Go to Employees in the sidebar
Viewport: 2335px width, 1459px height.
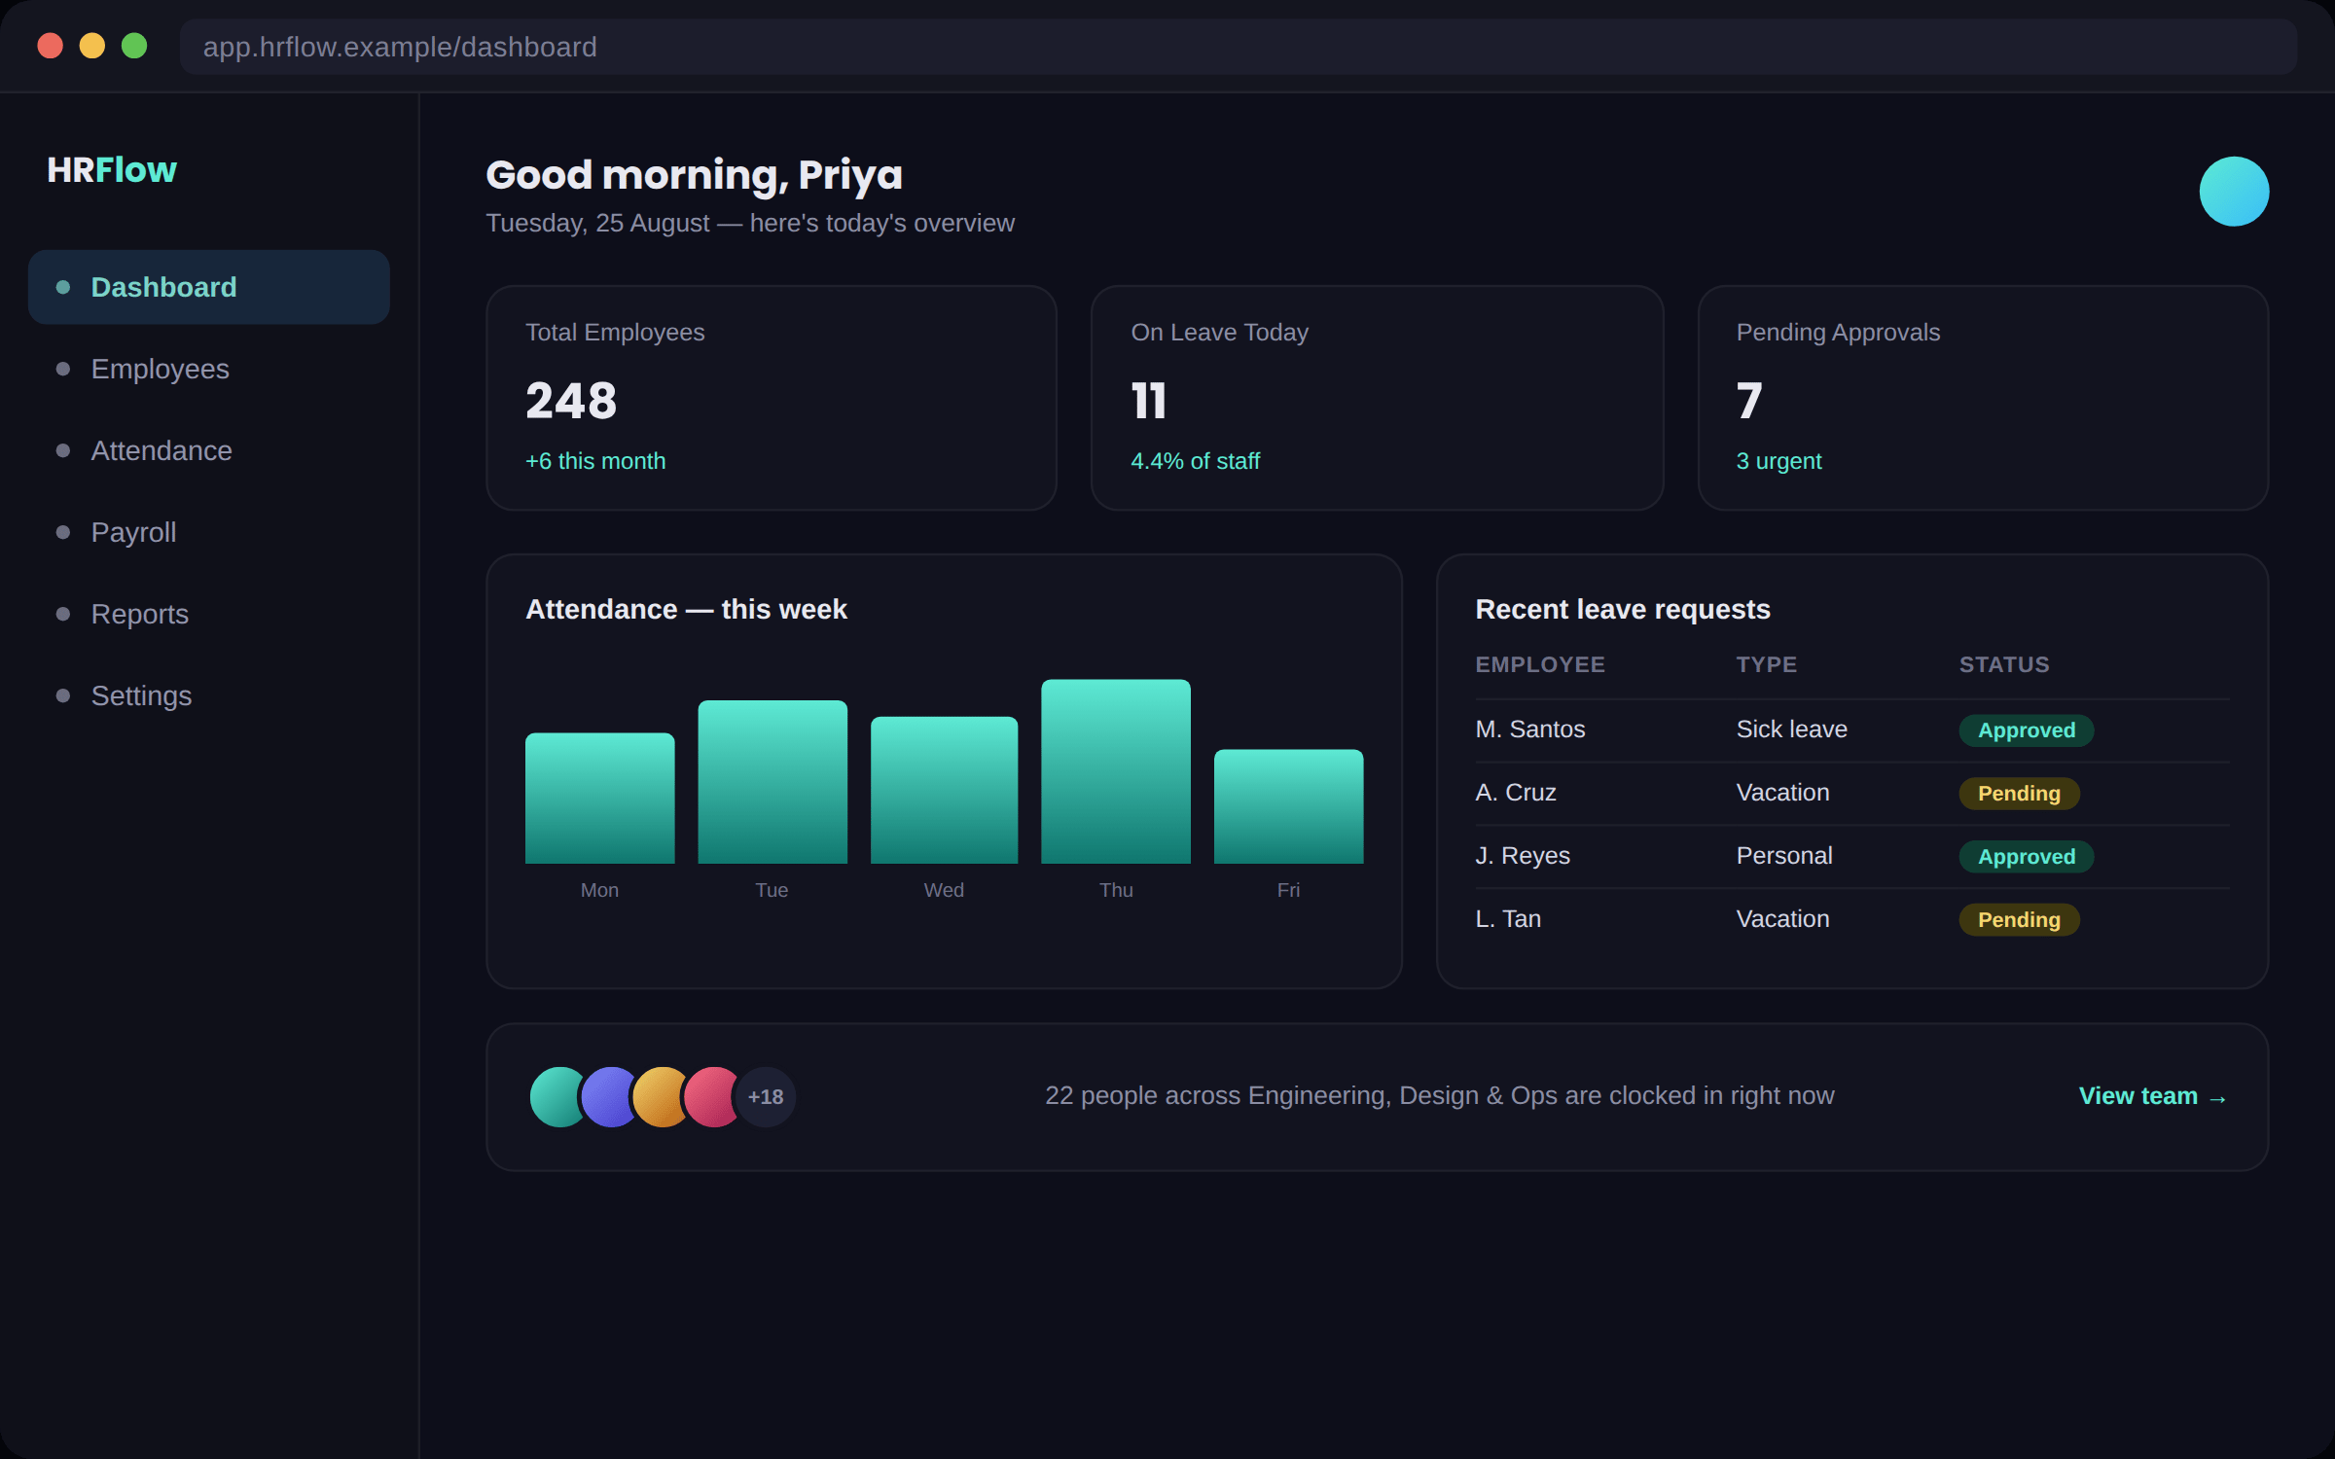209,369
